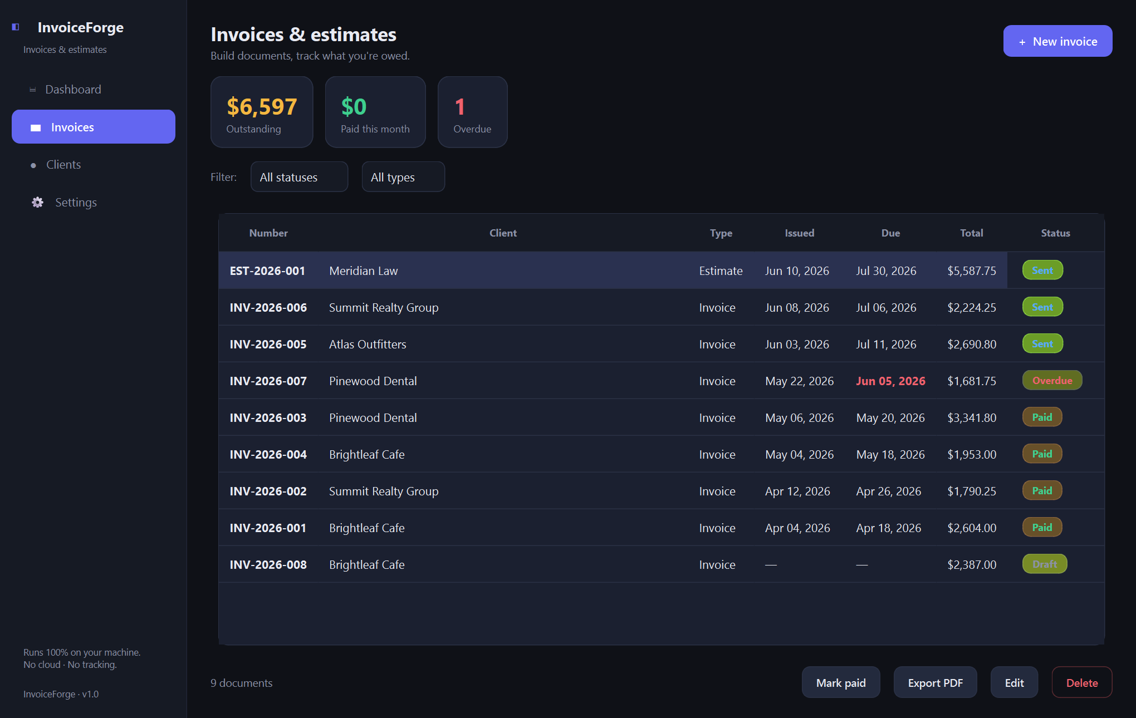This screenshot has width=1136, height=718.
Task: Sort by the Number column header
Action: [268, 233]
